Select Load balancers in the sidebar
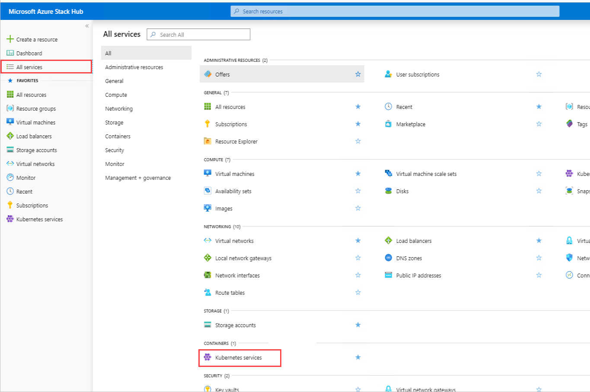Screen dimensions: 590x392 [33, 136]
